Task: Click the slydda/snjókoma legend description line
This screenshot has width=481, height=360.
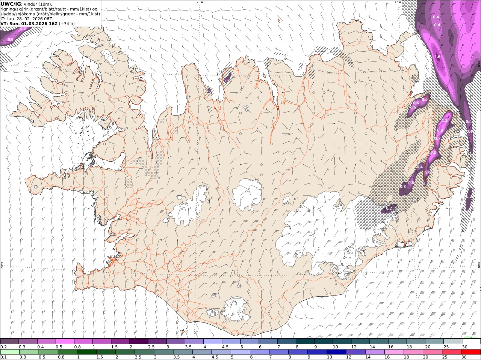Action: [50, 13]
